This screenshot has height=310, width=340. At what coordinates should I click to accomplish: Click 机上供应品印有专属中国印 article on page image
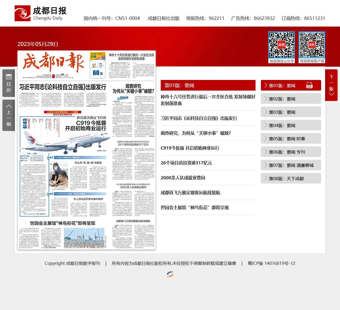point(88,199)
